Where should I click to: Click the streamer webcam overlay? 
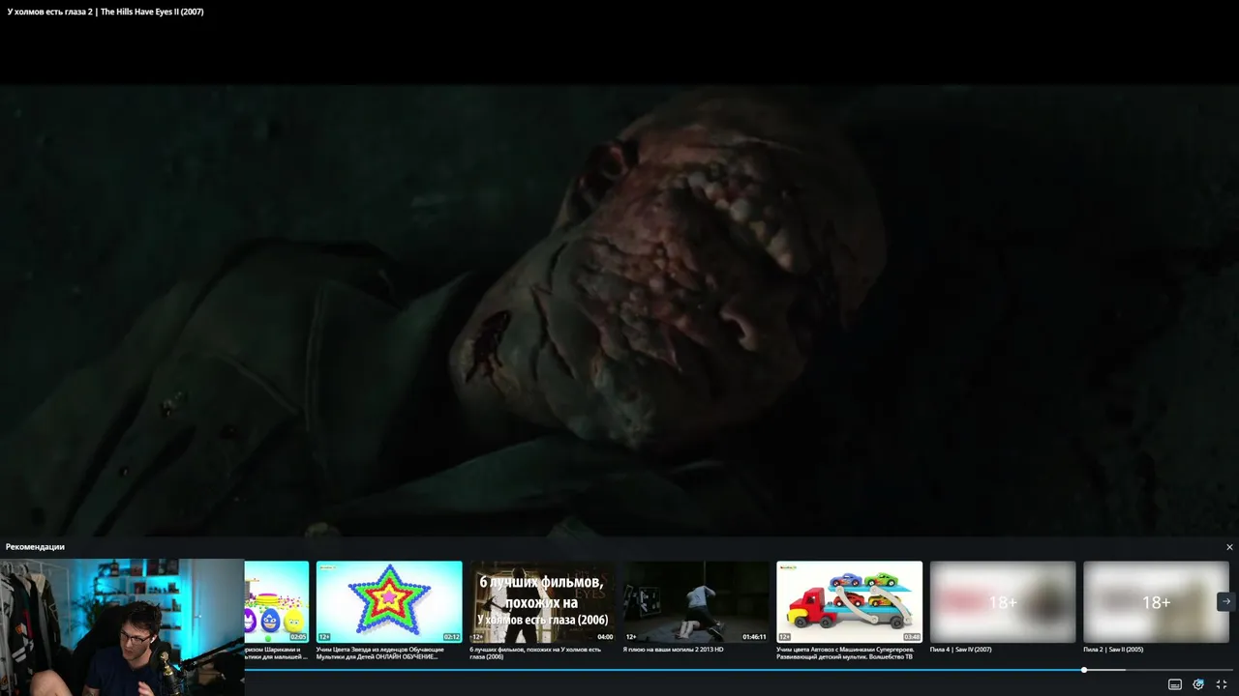coord(122,627)
